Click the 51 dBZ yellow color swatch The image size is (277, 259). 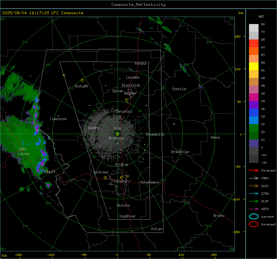(254, 66)
